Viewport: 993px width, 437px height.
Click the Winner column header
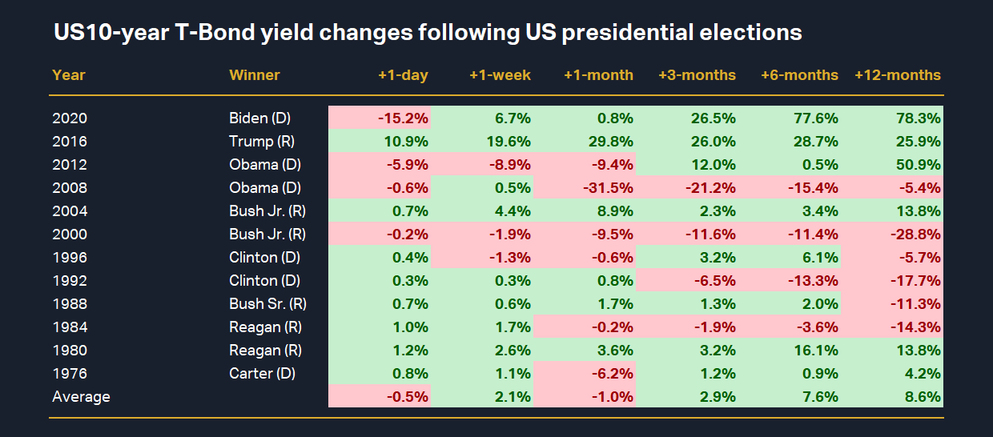tap(255, 75)
